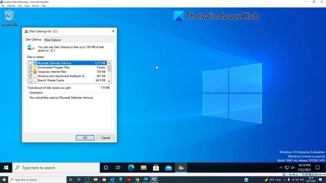
Task: Close the Disk Cleanup dialog
Action: 113,31
